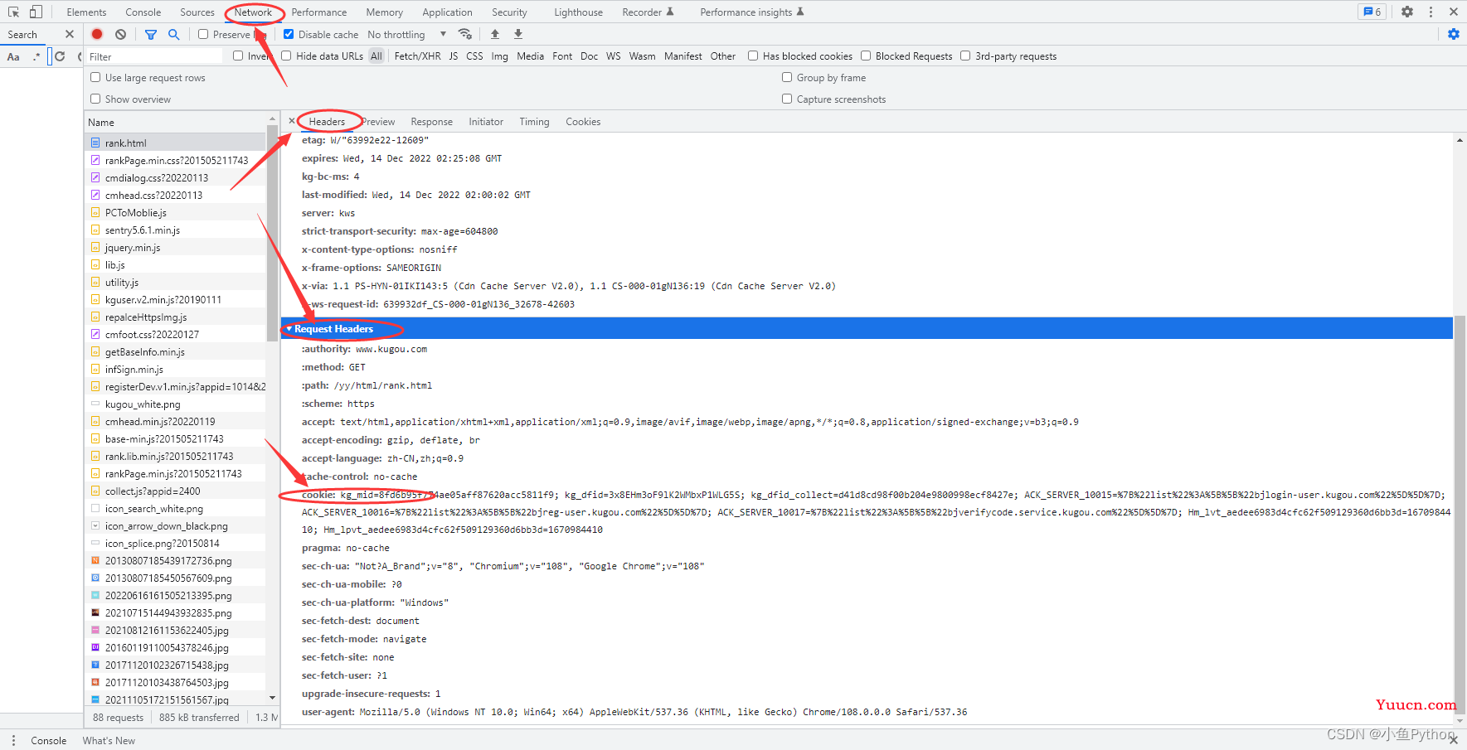Select jquery.min.js request

pyautogui.click(x=175, y=247)
